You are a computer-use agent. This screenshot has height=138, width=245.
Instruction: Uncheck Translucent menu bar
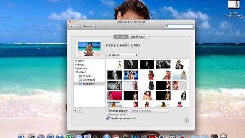107,118
